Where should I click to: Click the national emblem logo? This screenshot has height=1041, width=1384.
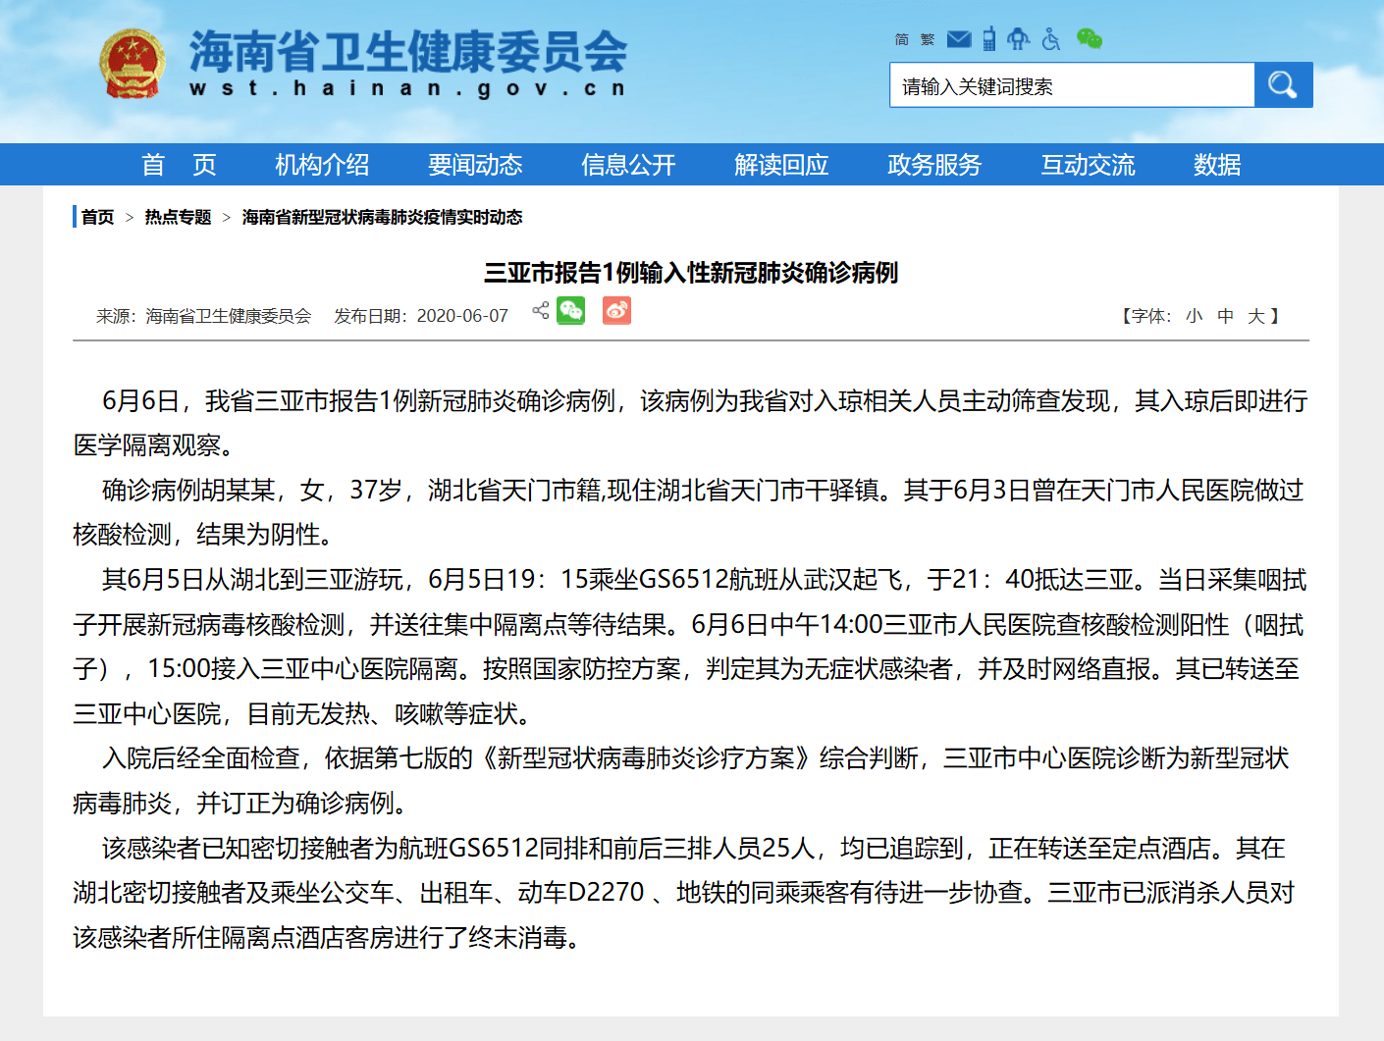click(x=132, y=64)
